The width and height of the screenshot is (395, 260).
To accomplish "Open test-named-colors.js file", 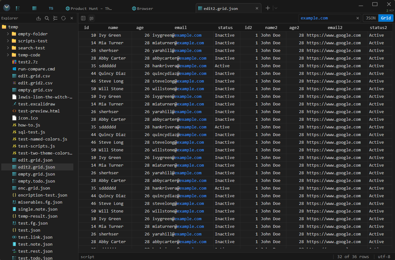I will click(37, 139).
